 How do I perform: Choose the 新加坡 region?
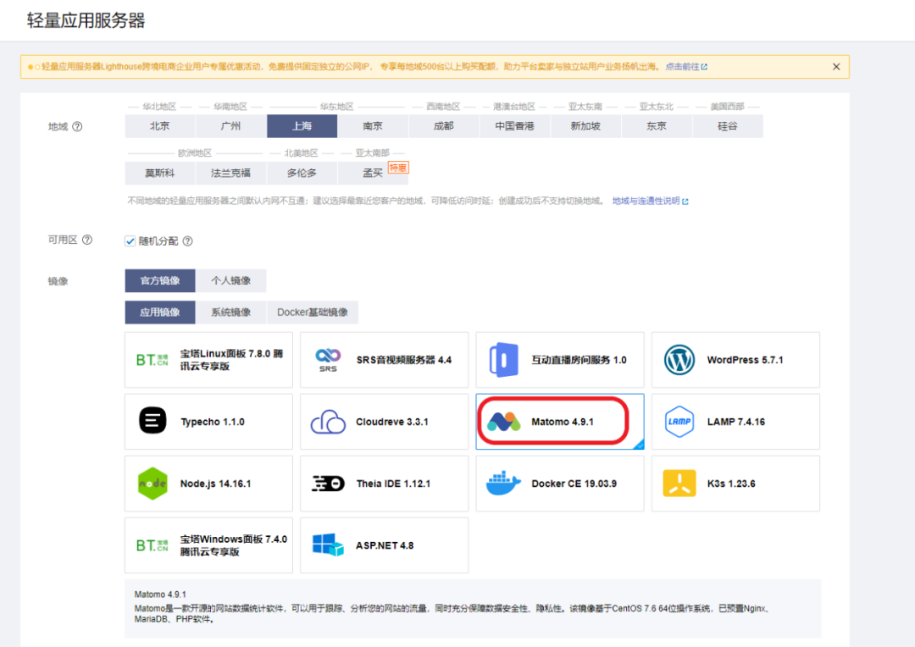point(586,126)
